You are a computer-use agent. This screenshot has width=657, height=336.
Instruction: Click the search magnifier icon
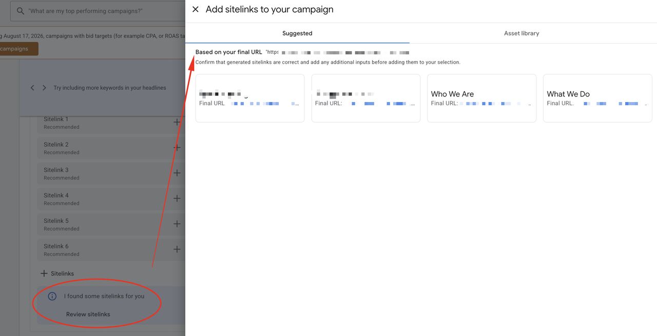coord(21,11)
